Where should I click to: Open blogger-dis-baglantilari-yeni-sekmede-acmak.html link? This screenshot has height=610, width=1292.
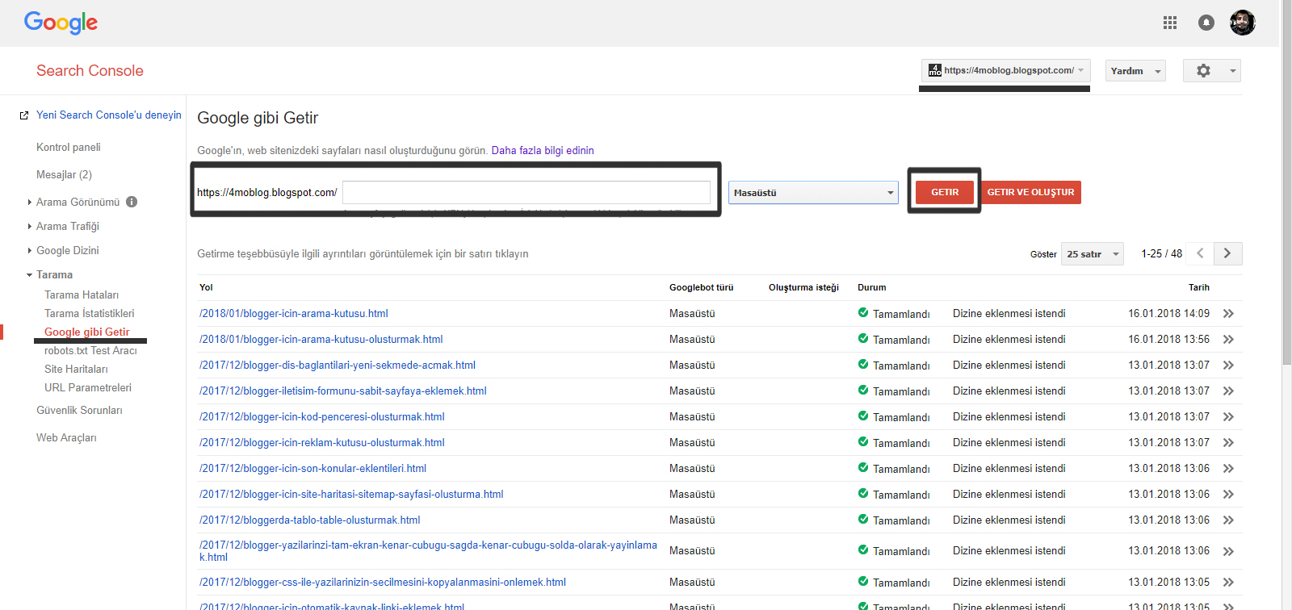pos(338,365)
